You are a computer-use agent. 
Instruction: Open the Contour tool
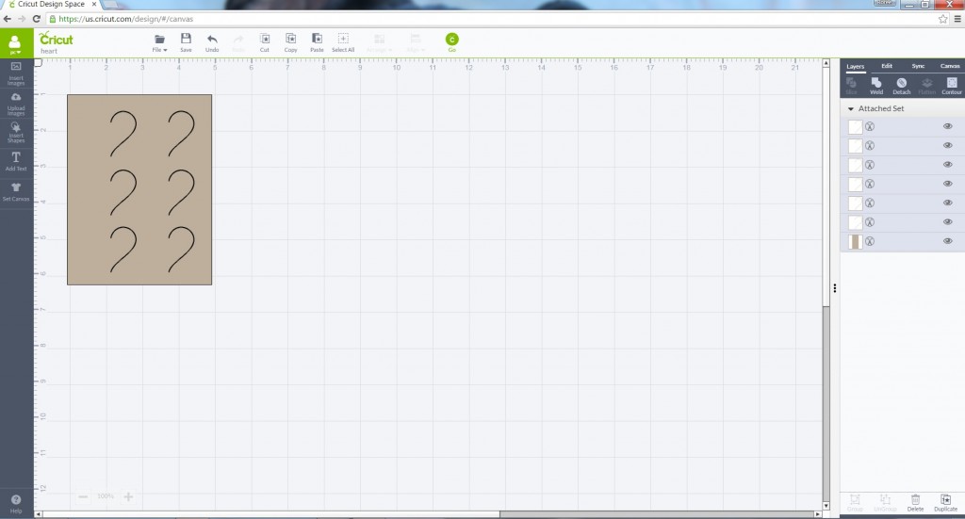tap(951, 86)
